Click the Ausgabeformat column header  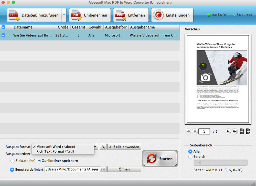(116, 27)
